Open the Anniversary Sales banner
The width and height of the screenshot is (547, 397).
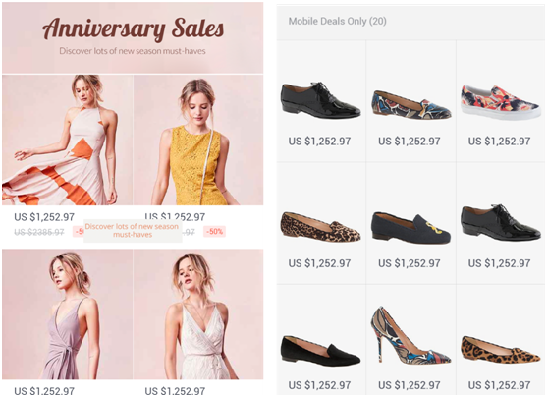pos(133,37)
